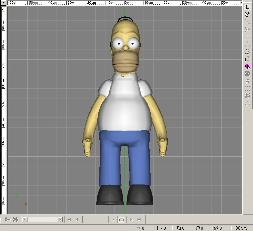Select the Edit mode arrow tool
Screen dimensions: 253x231
pyautogui.click(x=247, y=7)
